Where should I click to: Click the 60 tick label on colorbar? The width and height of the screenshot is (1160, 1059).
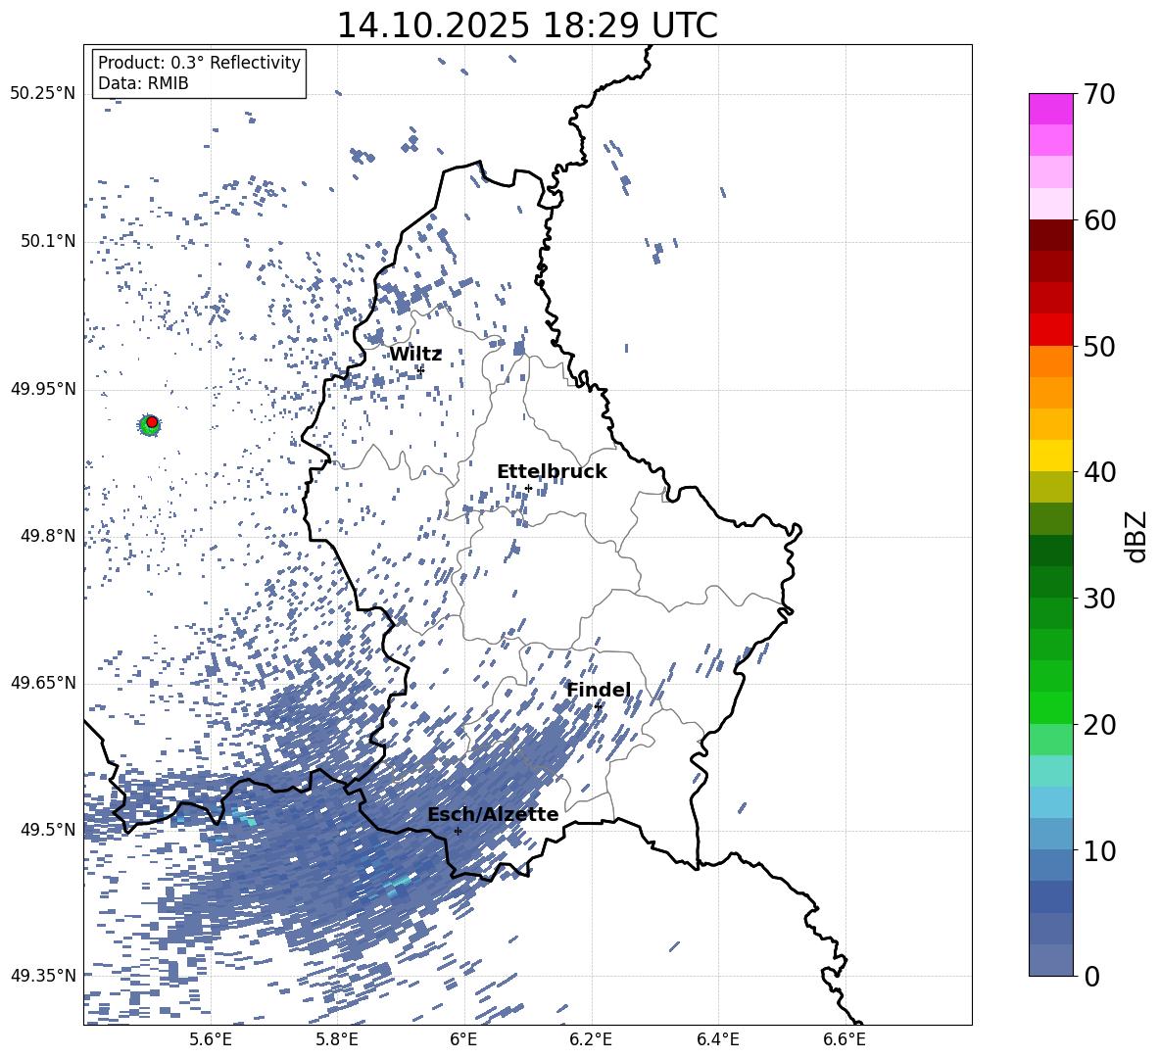tap(1102, 220)
